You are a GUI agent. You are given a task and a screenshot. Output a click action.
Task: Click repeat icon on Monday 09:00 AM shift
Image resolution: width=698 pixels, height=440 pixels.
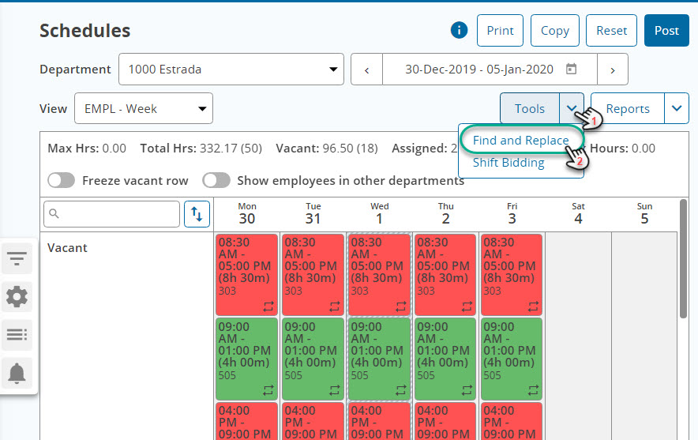pyautogui.click(x=268, y=390)
